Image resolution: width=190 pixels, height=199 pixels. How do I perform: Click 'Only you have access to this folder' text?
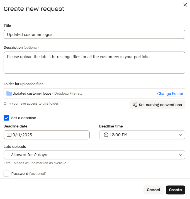tap(31, 104)
